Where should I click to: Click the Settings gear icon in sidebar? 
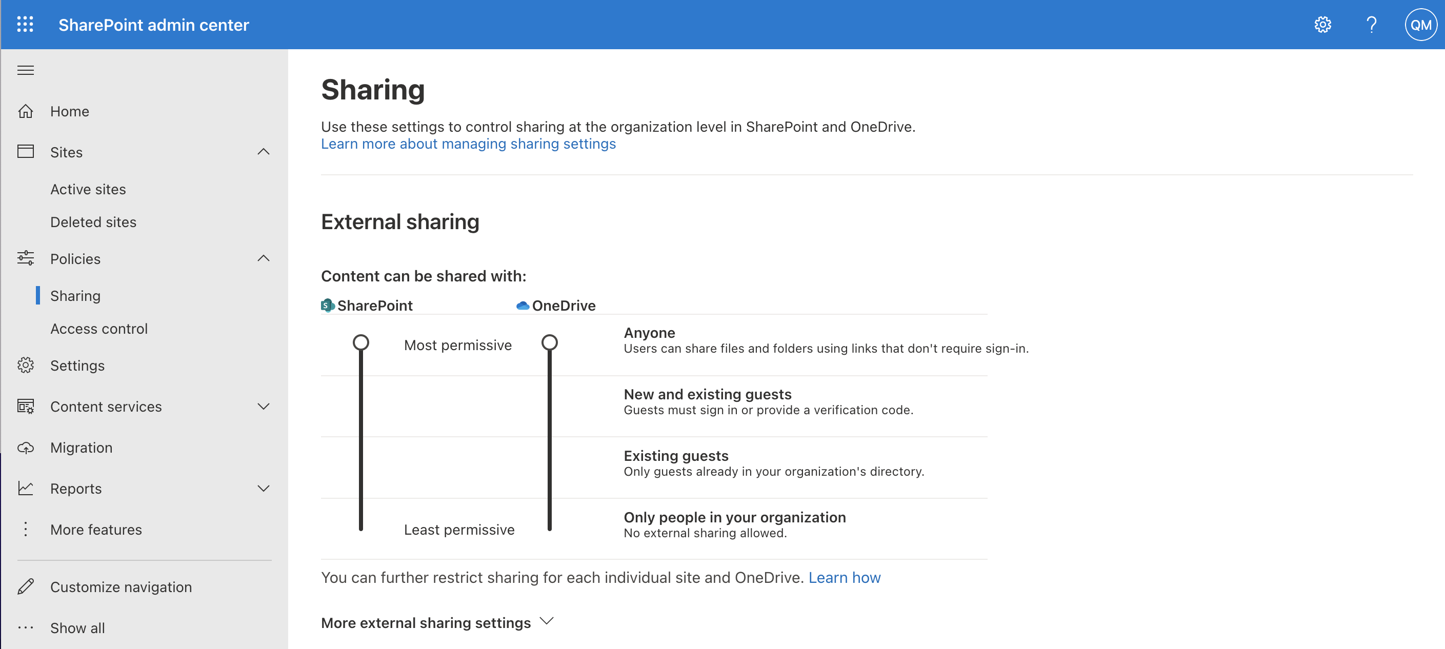tap(25, 365)
